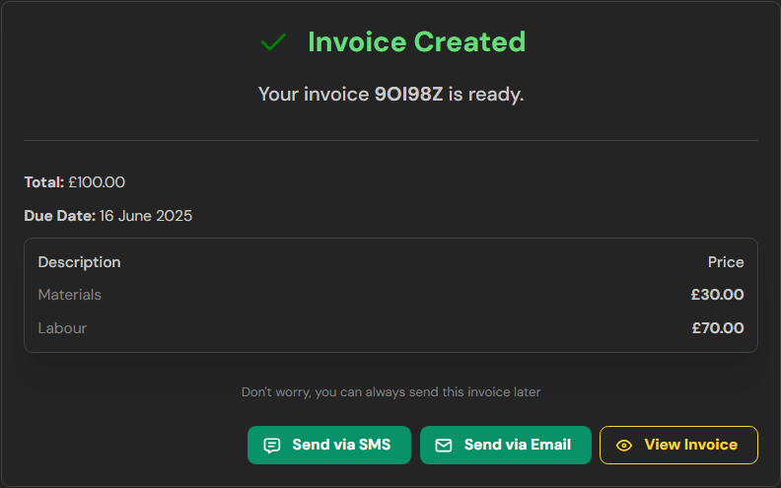Image resolution: width=781 pixels, height=488 pixels.
Task: Select the Materials row label
Action: [70, 295]
